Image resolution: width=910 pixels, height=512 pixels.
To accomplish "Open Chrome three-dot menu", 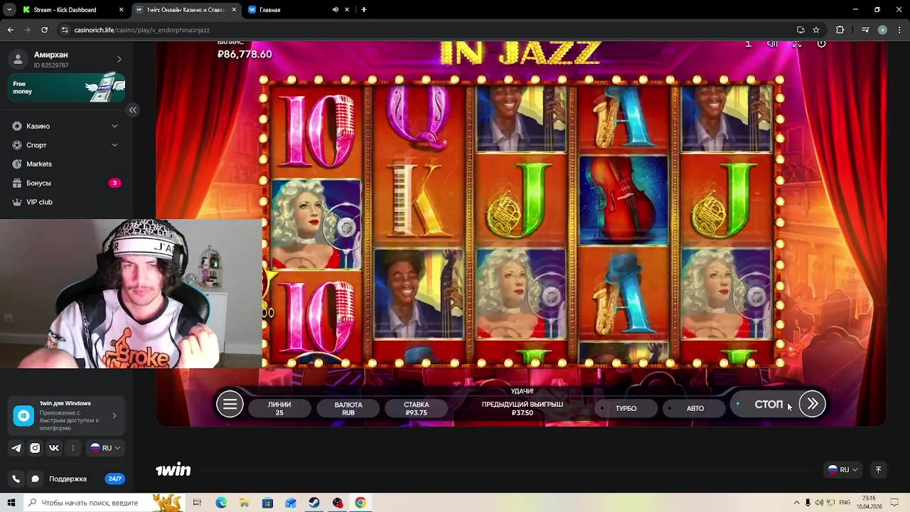I will (899, 30).
